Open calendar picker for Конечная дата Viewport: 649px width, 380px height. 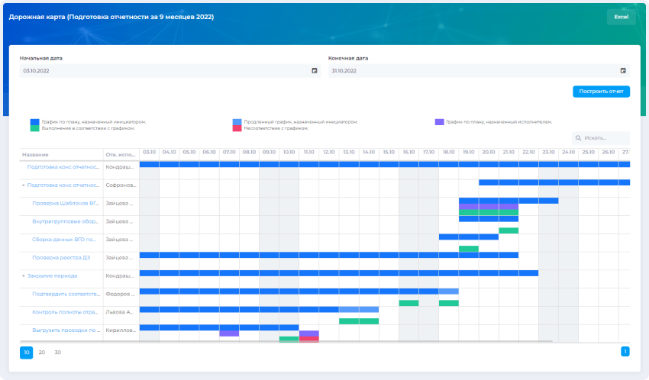[623, 71]
